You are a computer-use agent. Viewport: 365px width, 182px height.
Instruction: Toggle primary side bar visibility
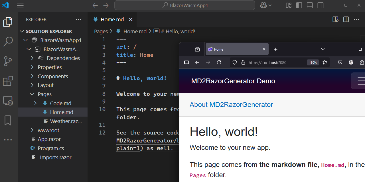[299, 5]
